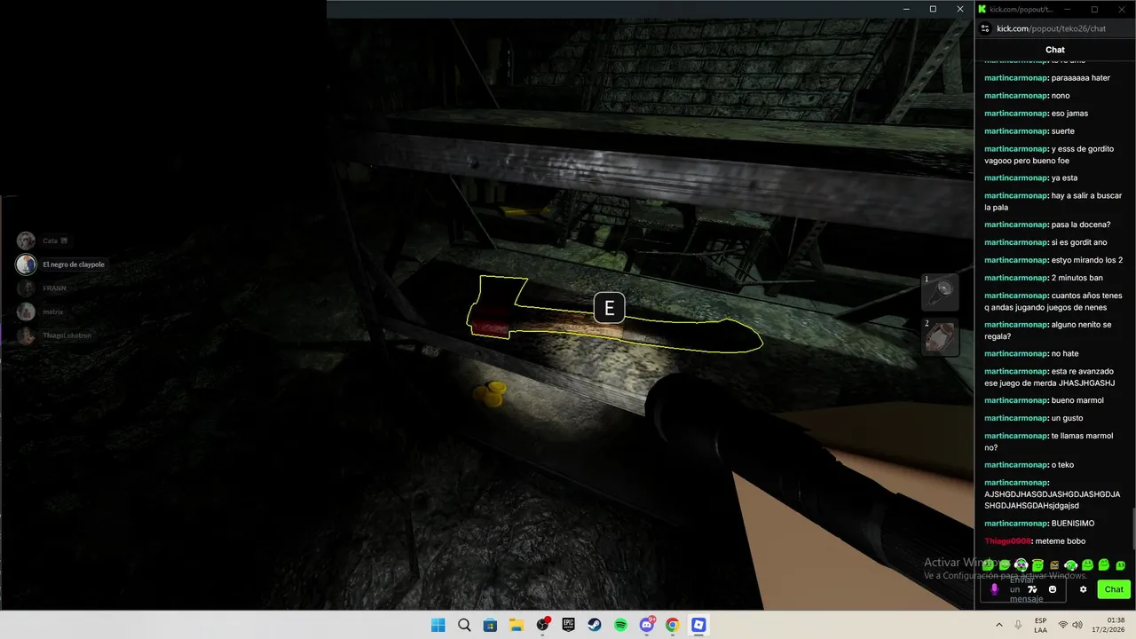Click the kick.com/popout/teko26/chat address bar
Screen dimensions: 1136x639
click(x=1052, y=28)
